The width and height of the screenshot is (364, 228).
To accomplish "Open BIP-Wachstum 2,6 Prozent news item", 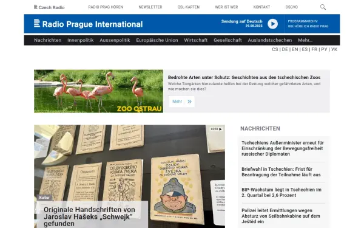I will (x=281, y=192).
